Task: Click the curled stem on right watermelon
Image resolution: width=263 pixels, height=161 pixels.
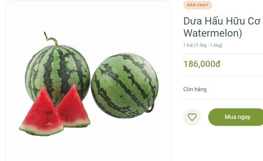Action: (151, 108)
